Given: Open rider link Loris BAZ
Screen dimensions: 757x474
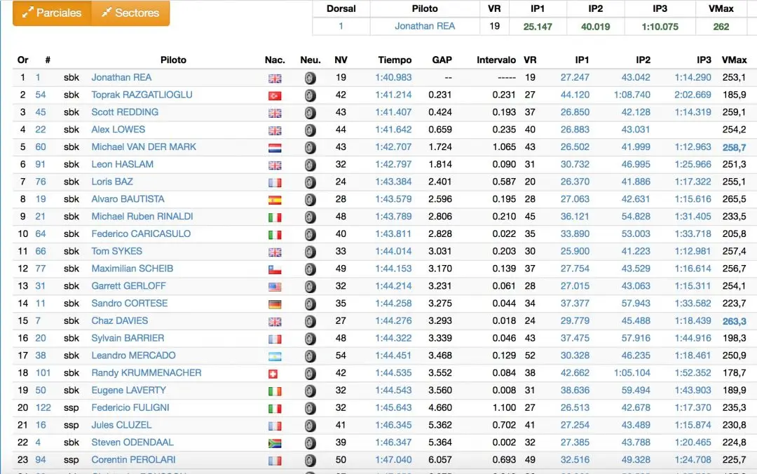Looking at the screenshot, I should pos(112,182).
